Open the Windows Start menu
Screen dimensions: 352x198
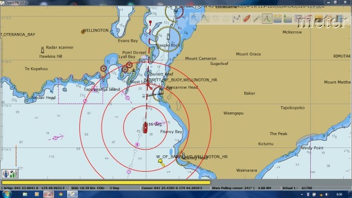7,194
